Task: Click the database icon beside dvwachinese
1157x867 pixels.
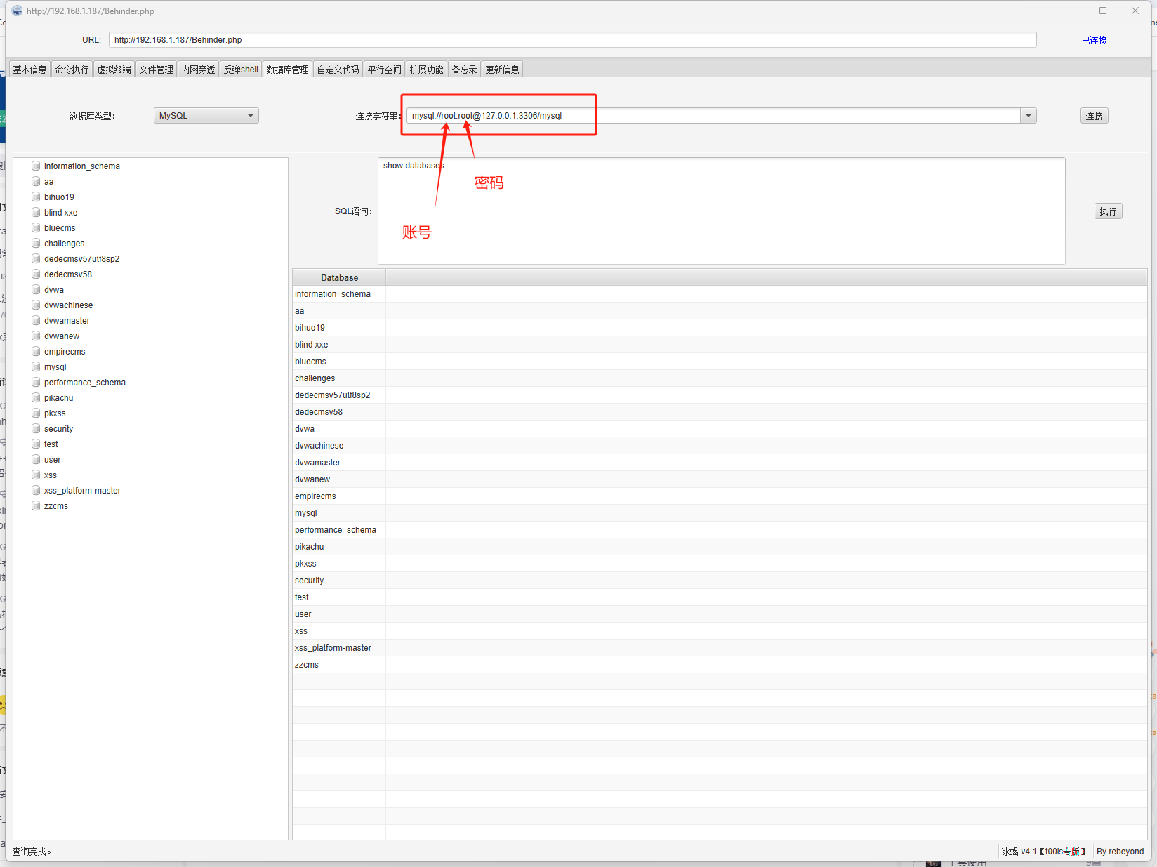Action: [36, 305]
